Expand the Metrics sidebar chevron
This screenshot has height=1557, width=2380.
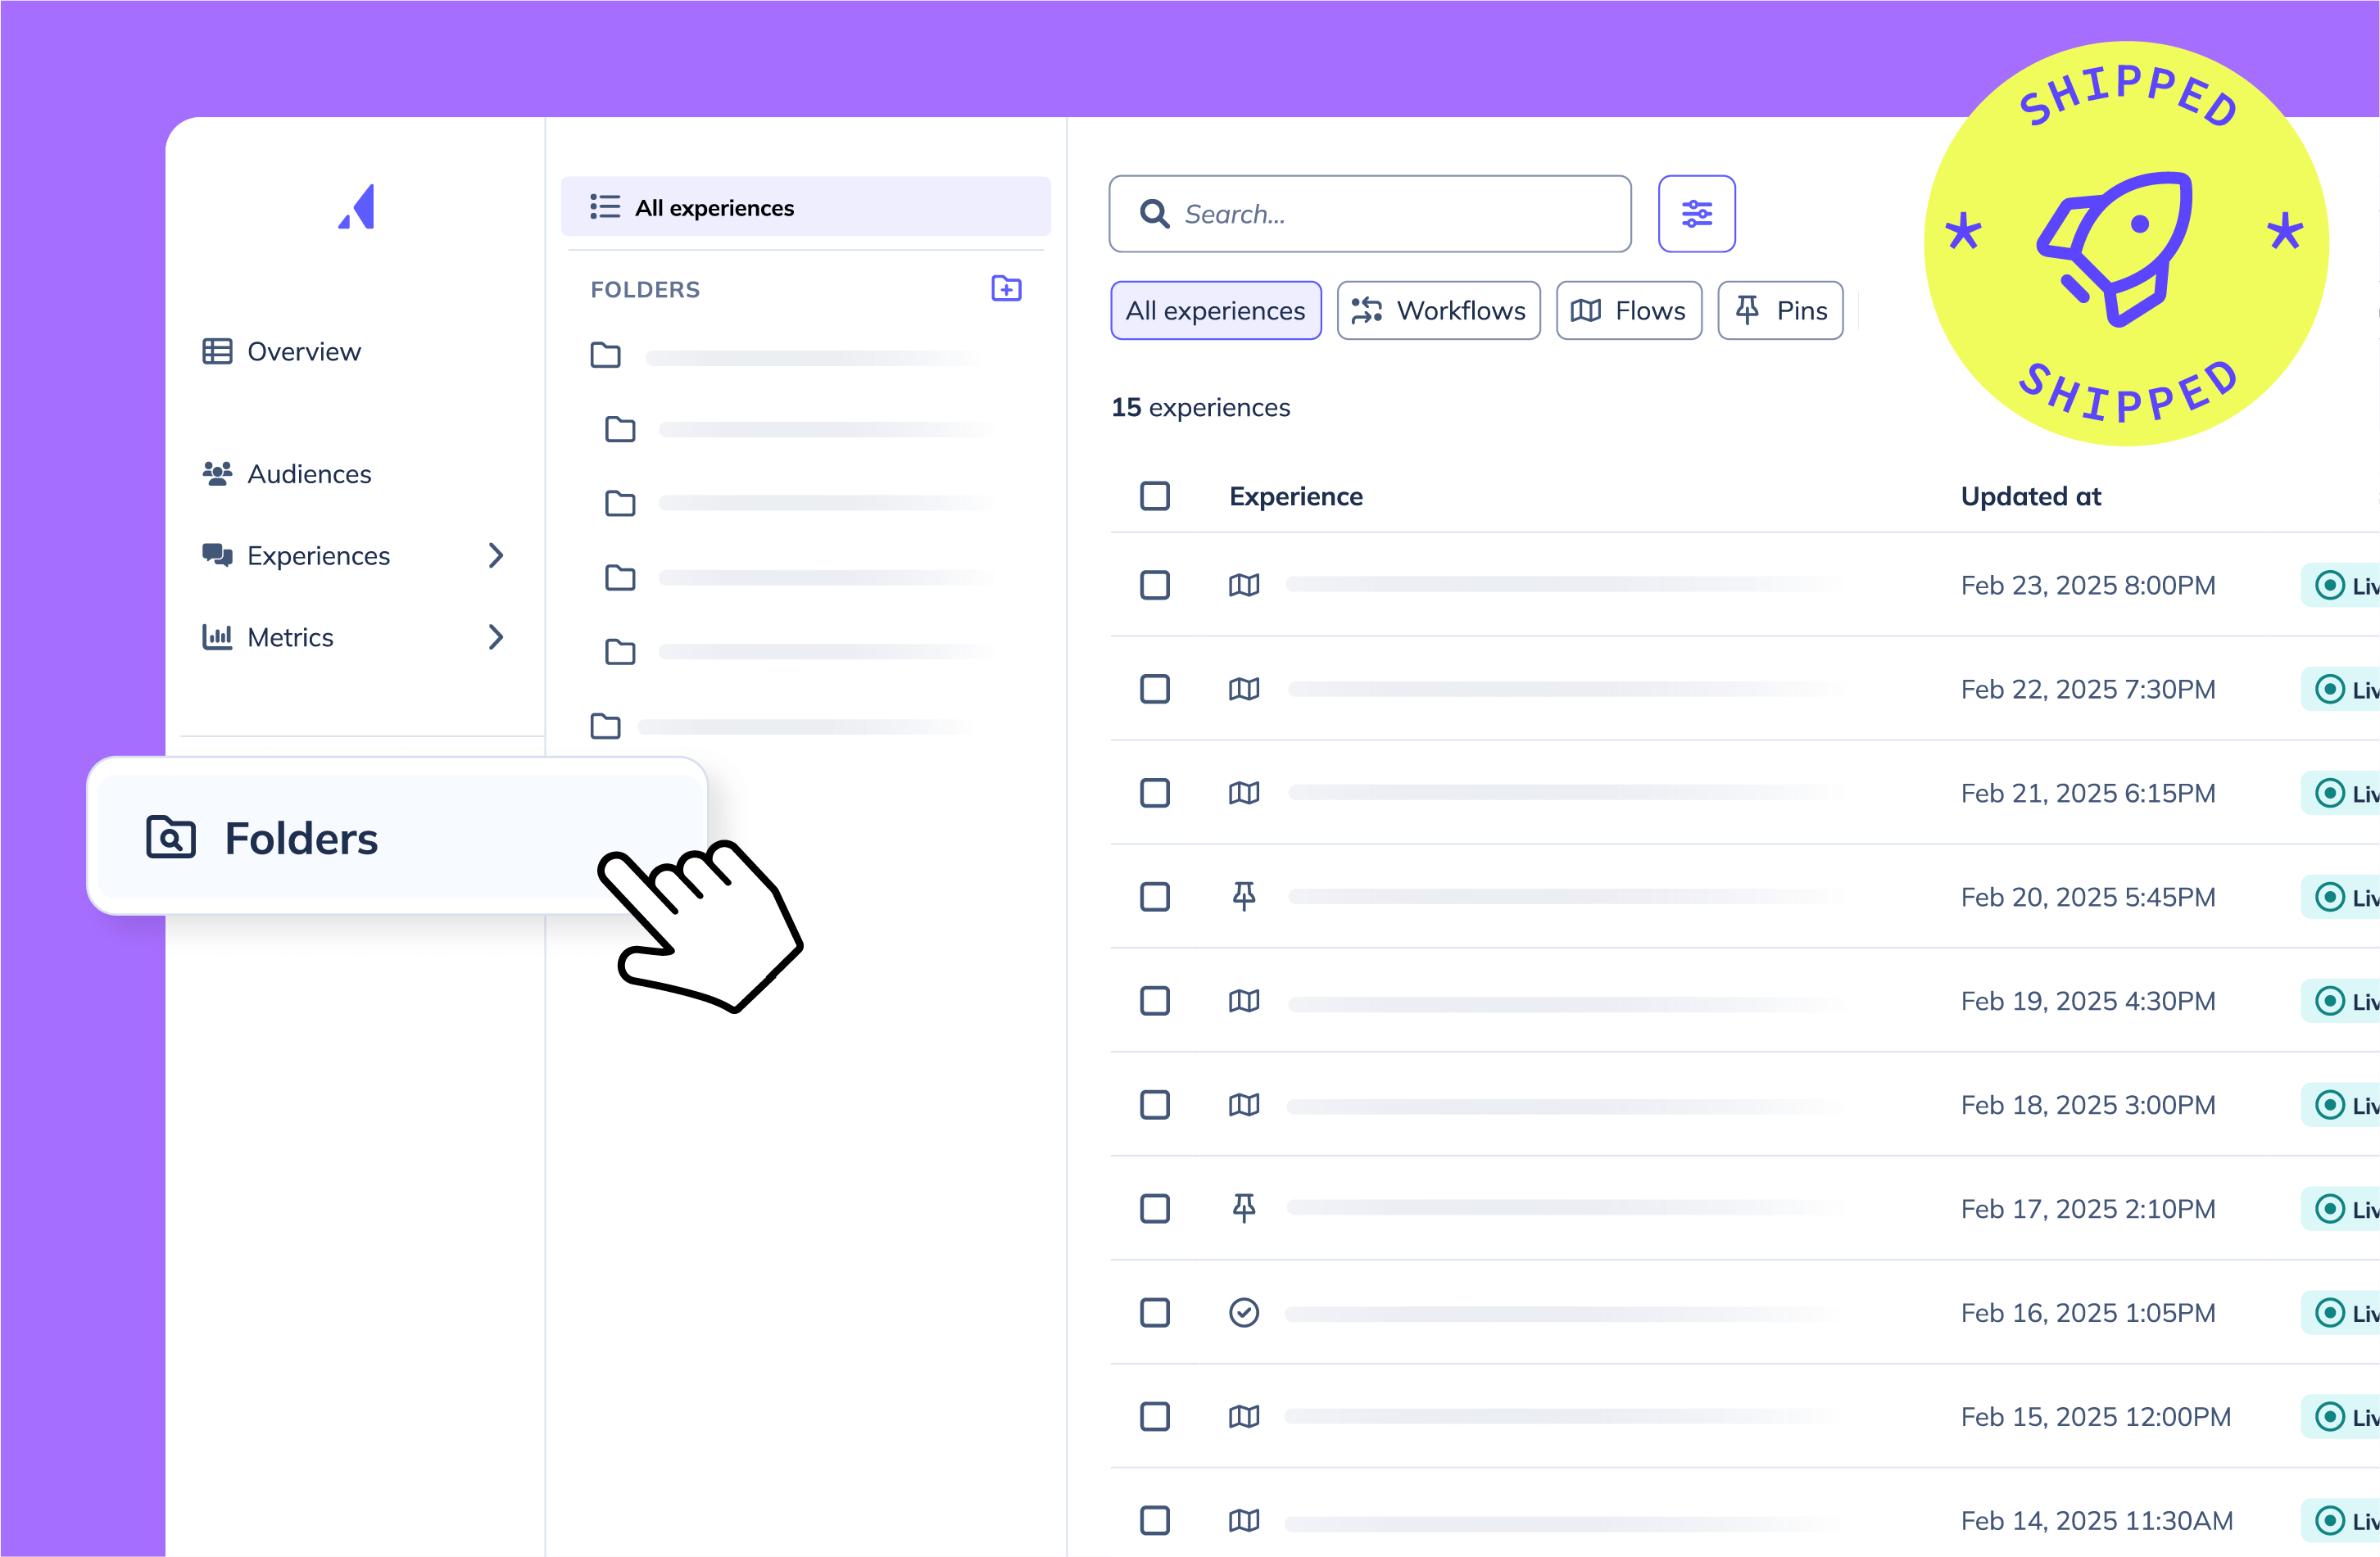click(496, 637)
